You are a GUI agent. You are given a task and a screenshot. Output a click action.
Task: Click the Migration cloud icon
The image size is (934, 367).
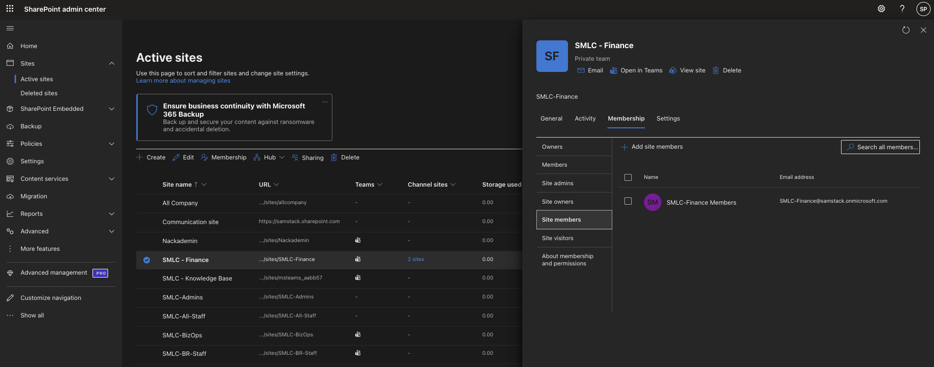click(x=10, y=196)
